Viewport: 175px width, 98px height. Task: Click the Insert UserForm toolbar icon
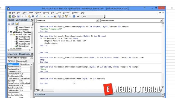(x=13, y=16)
